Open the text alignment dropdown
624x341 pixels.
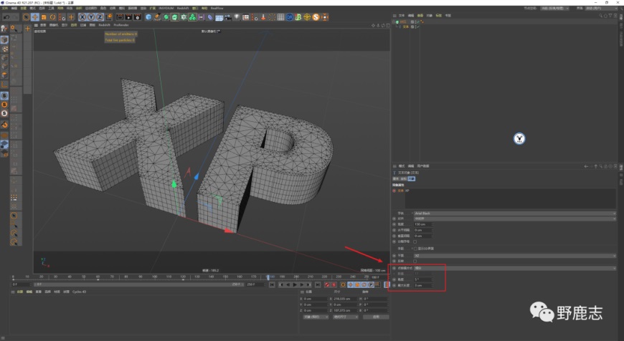(514, 218)
